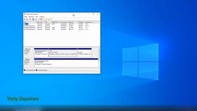The image size is (197, 111).
Task: Open the Справка menu
Action: tap(42, 17)
